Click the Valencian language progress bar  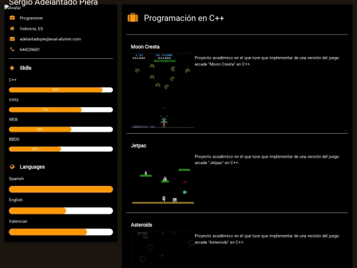[61, 232]
